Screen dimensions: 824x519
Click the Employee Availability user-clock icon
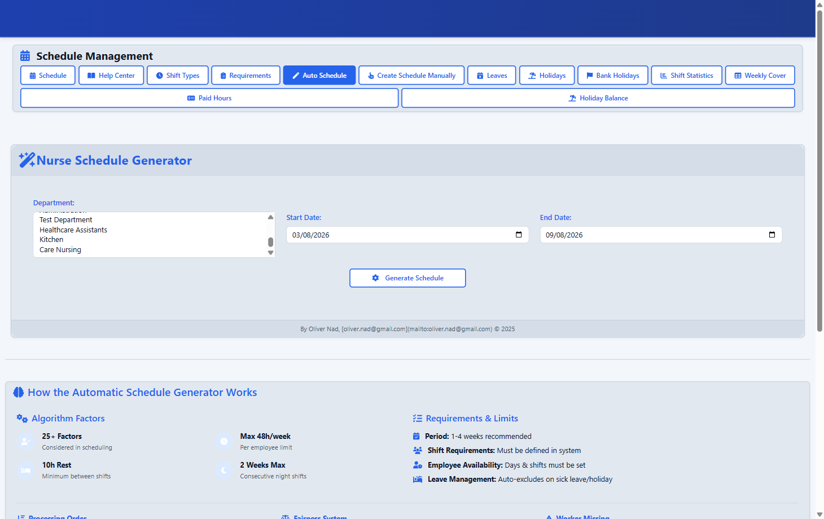click(418, 465)
